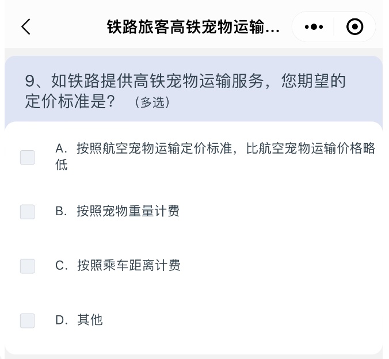Choose the label 按照宠物重量计费
Screen dimensions: 389x359
click(128, 211)
